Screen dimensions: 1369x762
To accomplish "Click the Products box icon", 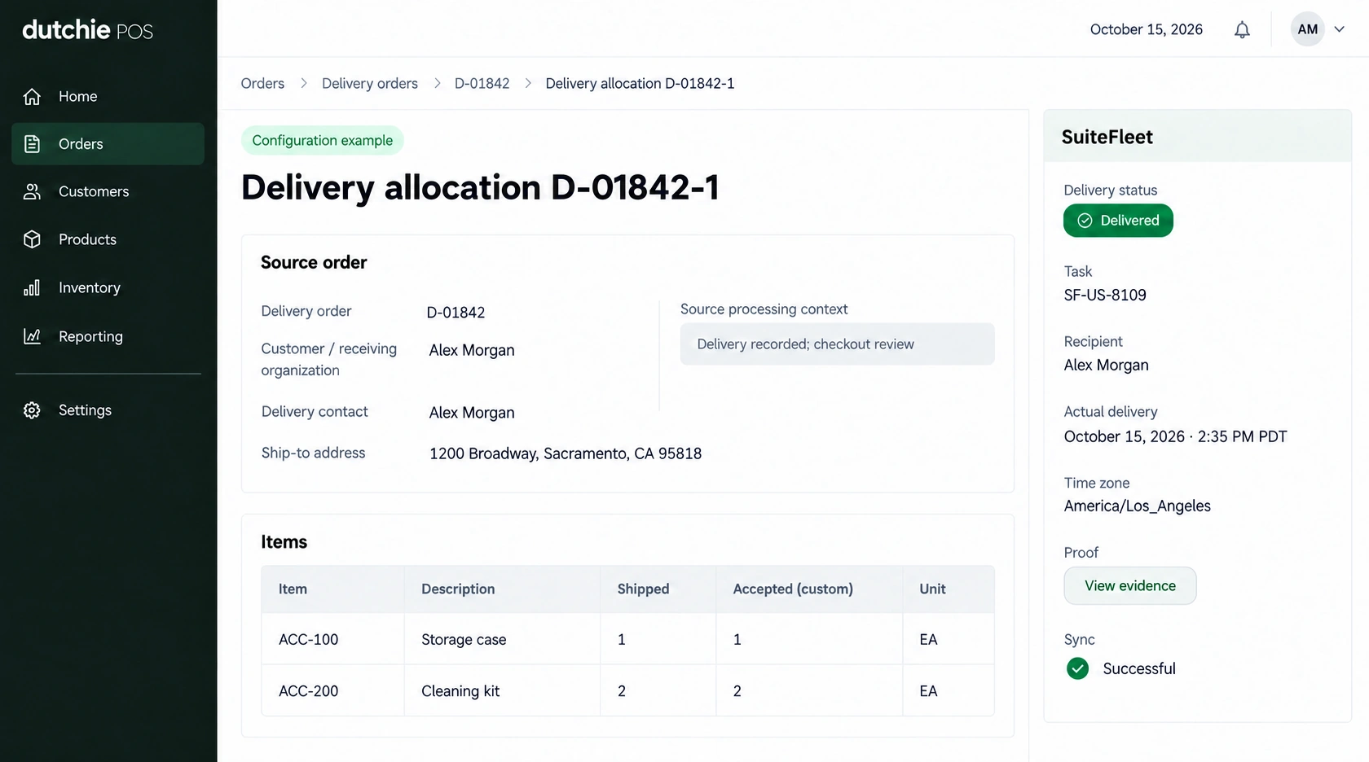I will [x=32, y=239].
